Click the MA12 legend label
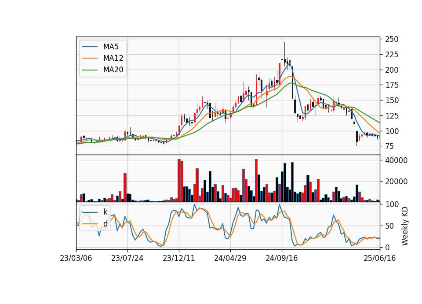Viewport: 422px width, 304px height. pos(113,58)
